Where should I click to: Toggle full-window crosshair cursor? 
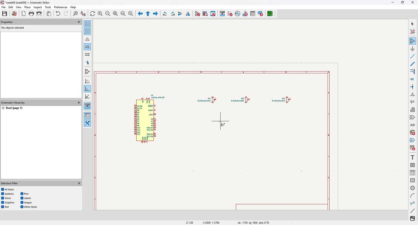(87, 62)
